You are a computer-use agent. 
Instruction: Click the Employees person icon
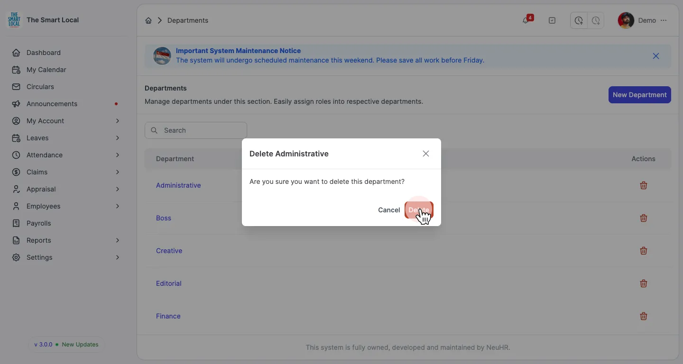coord(16,206)
